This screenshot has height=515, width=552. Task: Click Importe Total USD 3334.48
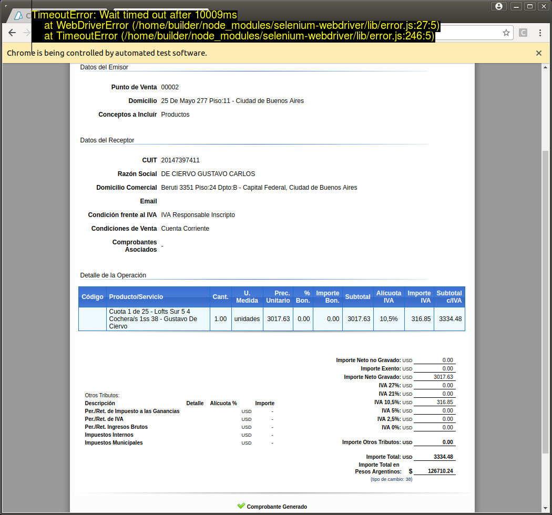(x=443, y=457)
